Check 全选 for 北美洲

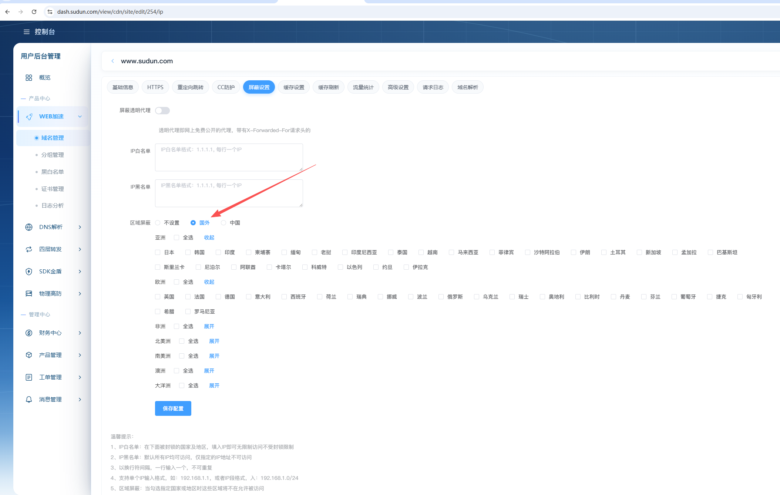click(x=182, y=341)
